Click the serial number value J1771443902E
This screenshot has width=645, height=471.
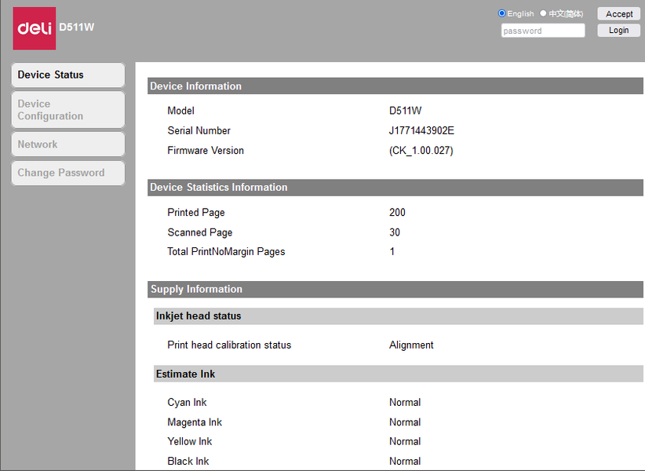pyautogui.click(x=421, y=131)
